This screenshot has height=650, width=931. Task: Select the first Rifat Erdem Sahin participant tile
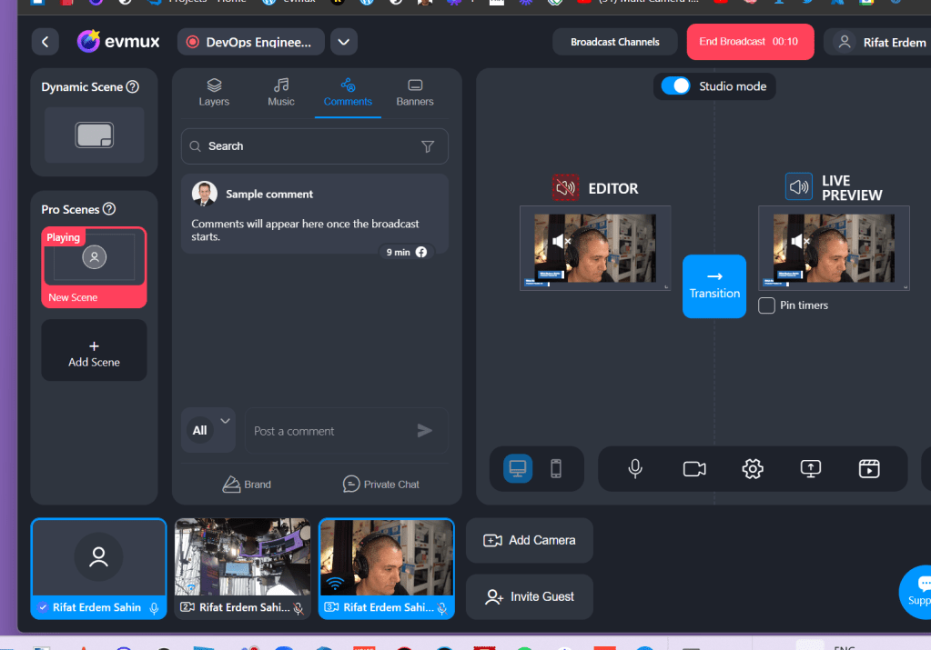(98, 568)
